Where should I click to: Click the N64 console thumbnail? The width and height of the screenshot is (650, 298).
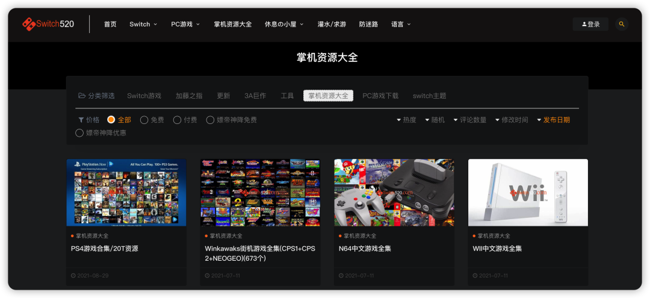tap(394, 192)
